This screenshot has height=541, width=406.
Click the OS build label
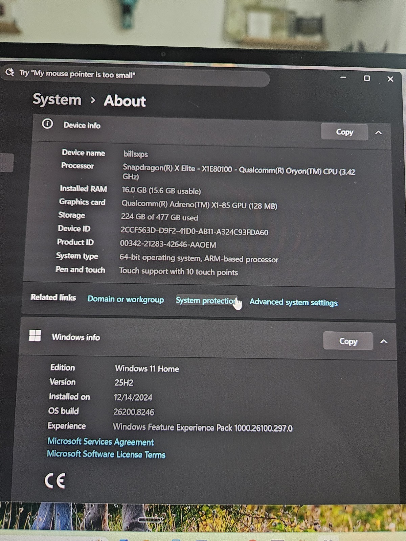[x=63, y=411]
